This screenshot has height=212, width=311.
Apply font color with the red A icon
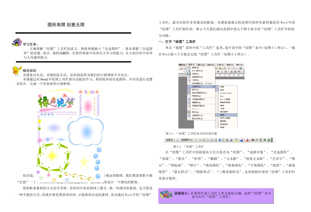click(x=247, y=140)
